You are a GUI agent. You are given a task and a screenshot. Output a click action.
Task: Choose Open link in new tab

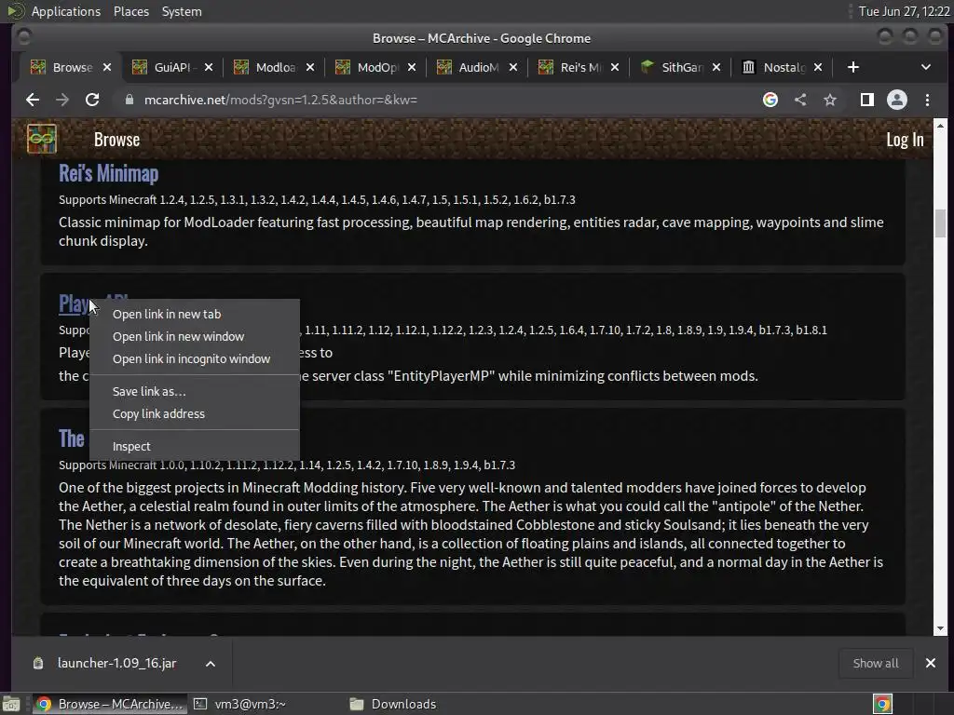pyautogui.click(x=195, y=314)
